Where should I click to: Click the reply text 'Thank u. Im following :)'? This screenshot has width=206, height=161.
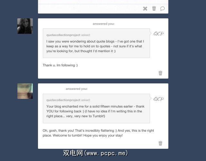pos(60,65)
